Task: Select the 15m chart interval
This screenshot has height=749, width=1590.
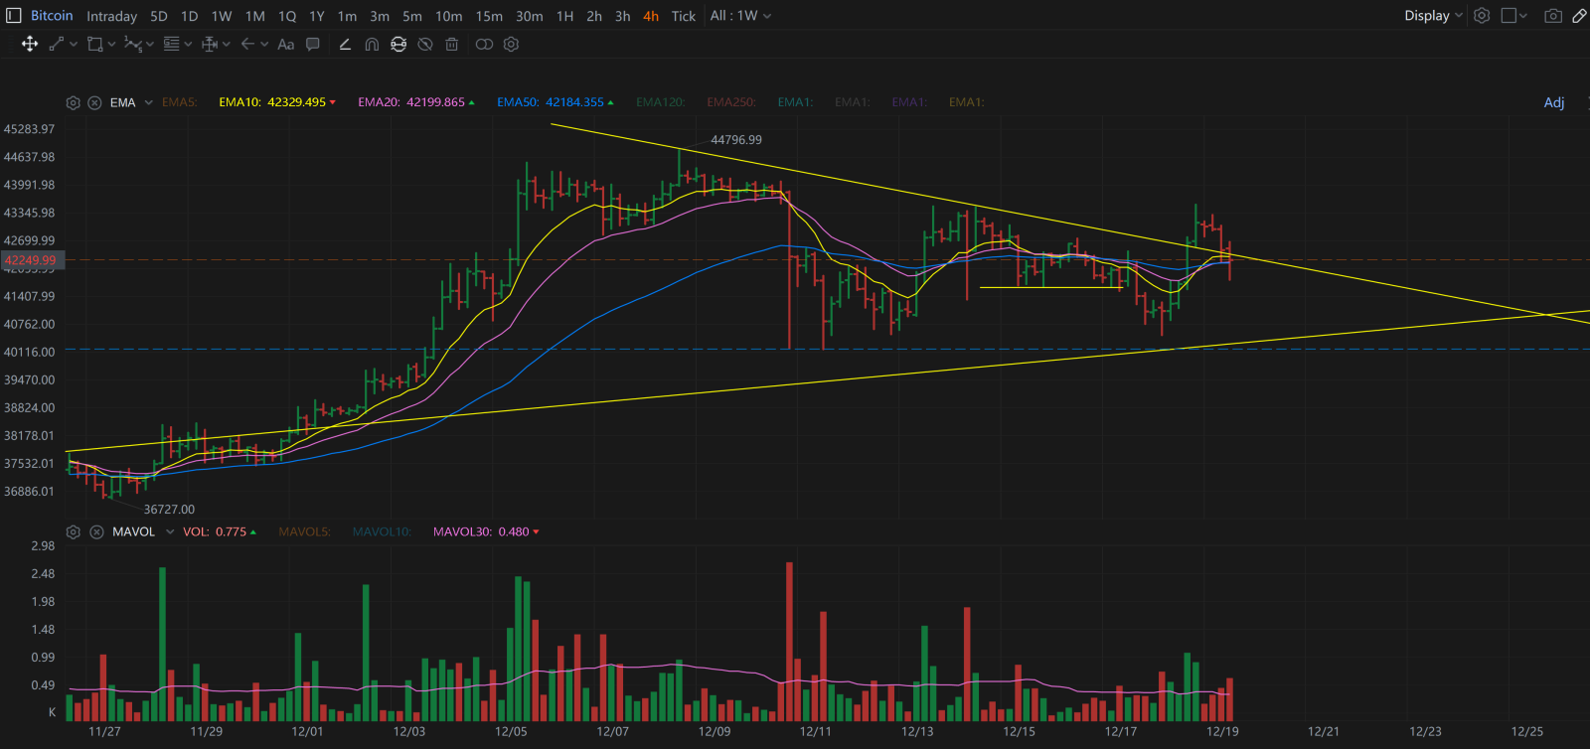Action: coord(489,16)
